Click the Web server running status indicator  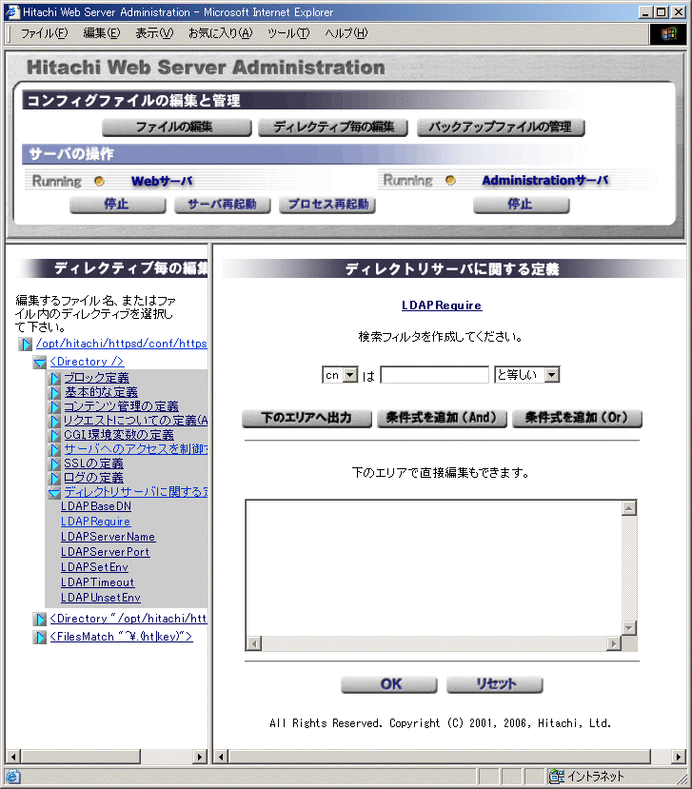point(99,181)
